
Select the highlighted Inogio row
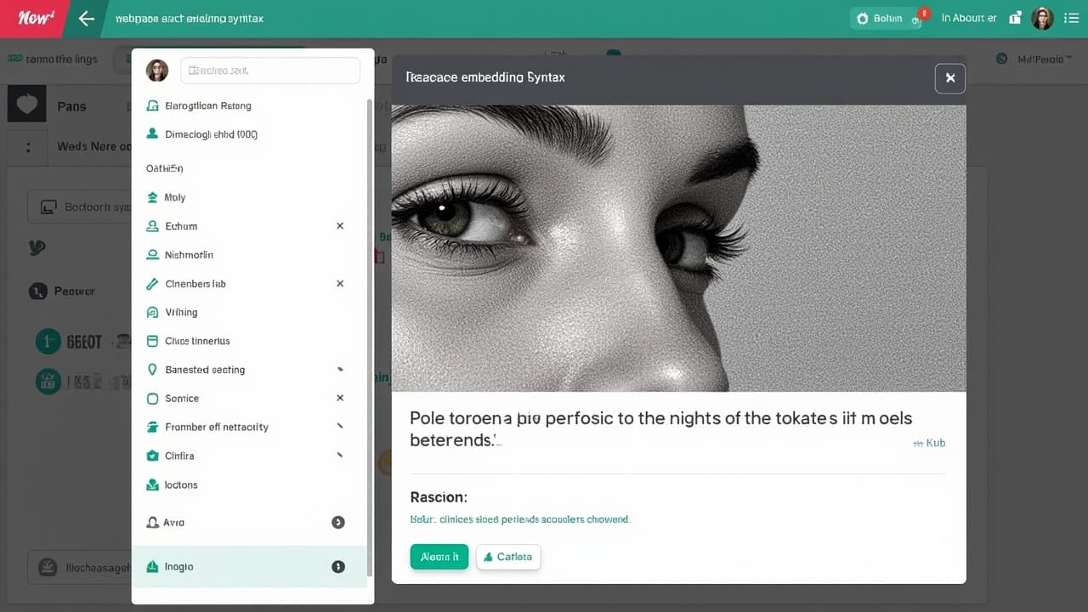pyautogui.click(x=250, y=567)
